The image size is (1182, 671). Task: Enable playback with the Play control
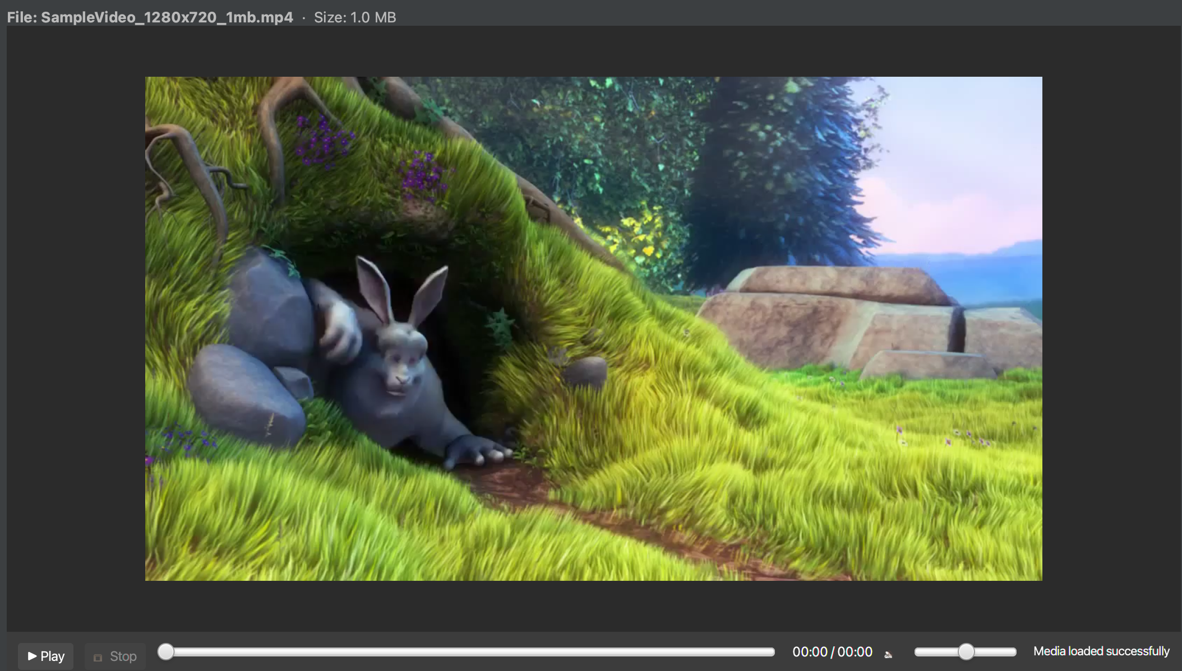[x=45, y=656]
